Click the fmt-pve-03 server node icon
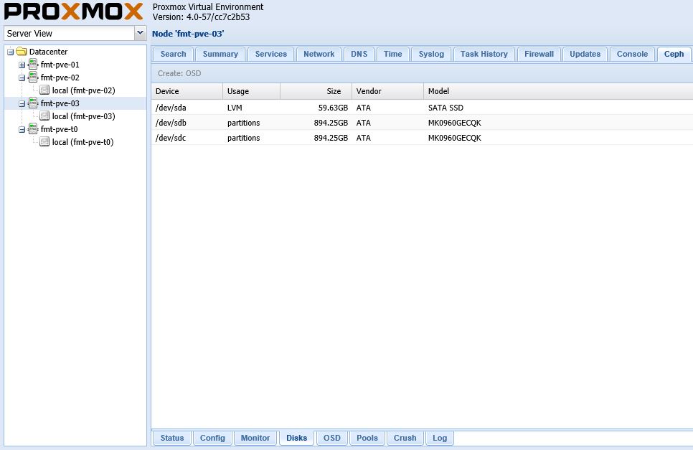The image size is (693, 450). 33,103
